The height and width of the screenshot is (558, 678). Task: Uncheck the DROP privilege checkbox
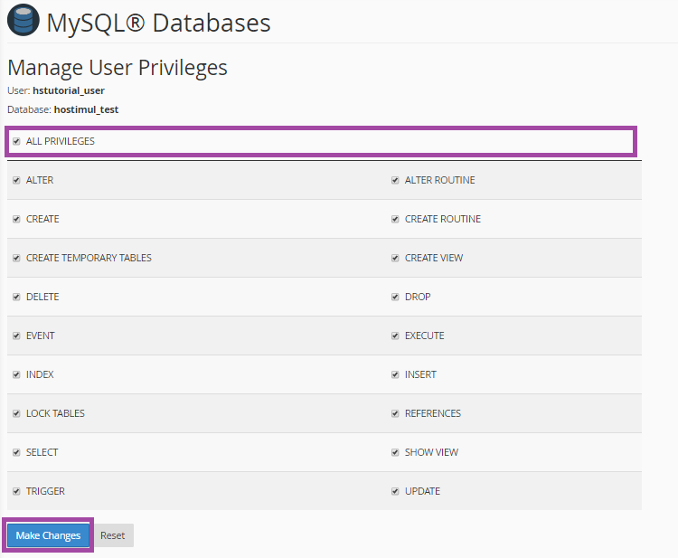(395, 298)
